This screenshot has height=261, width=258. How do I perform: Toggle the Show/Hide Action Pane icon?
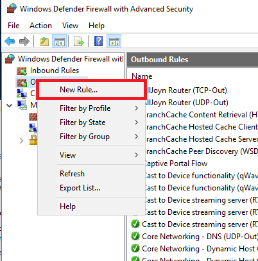tap(114, 41)
